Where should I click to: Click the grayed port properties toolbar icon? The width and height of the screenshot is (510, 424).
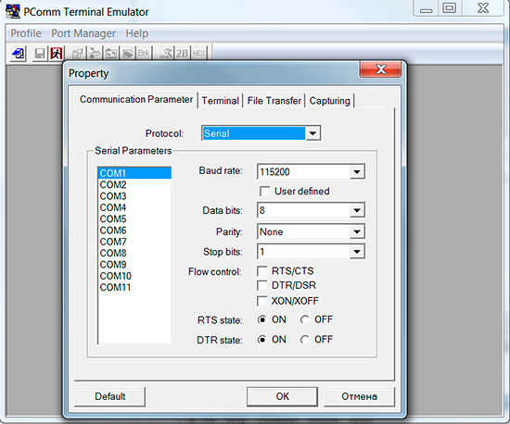[x=78, y=54]
